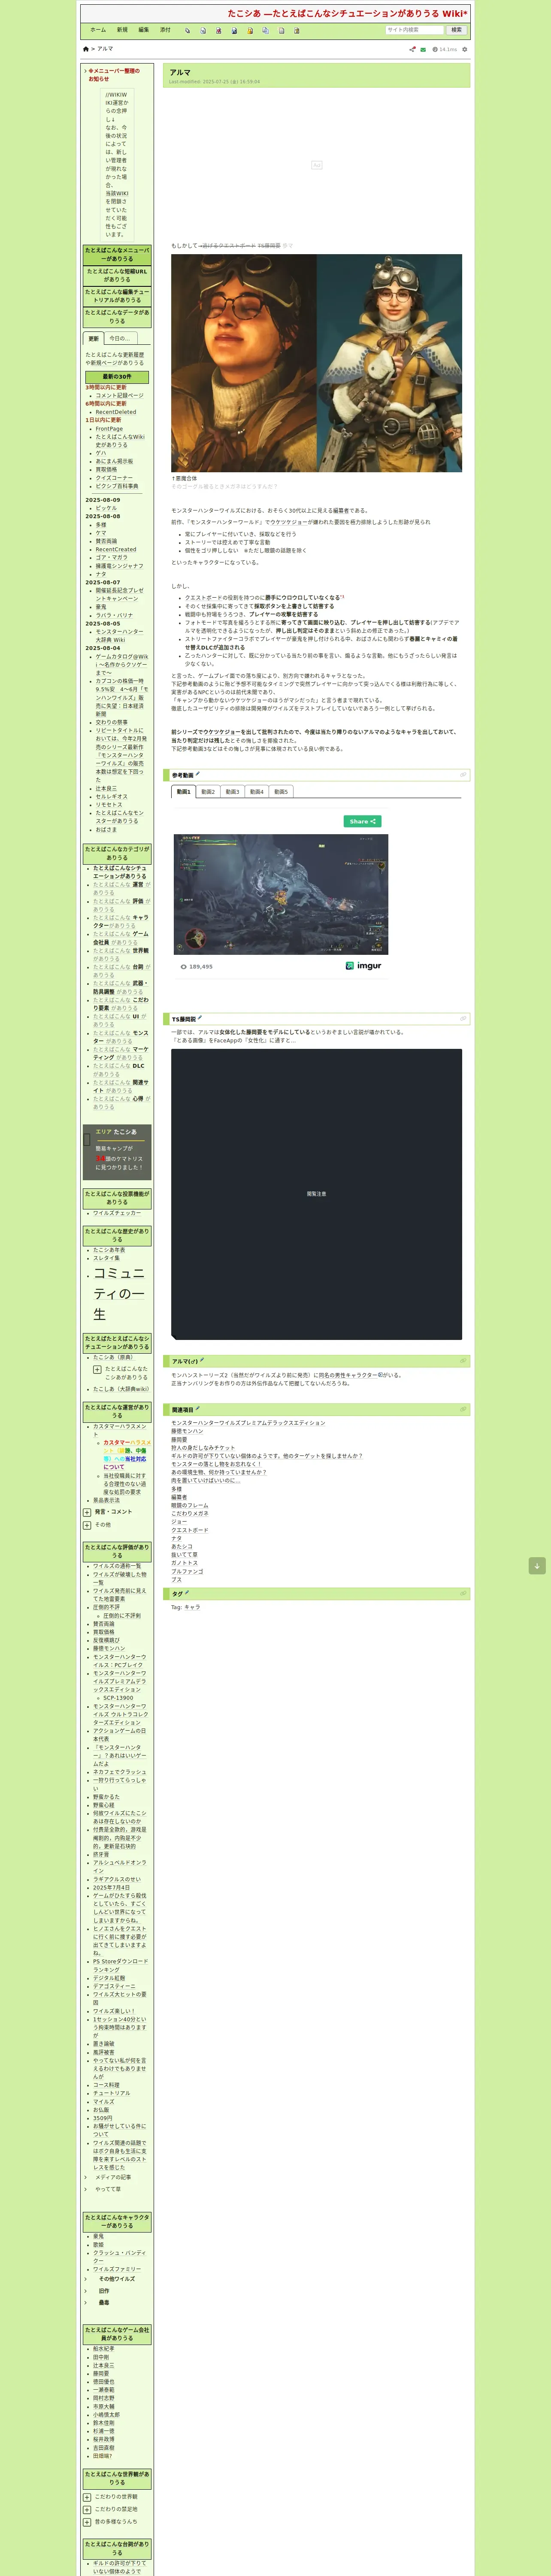Click anchor link icon of 参考動画 heading
This screenshot has width=551, height=2576.
(463, 774)
